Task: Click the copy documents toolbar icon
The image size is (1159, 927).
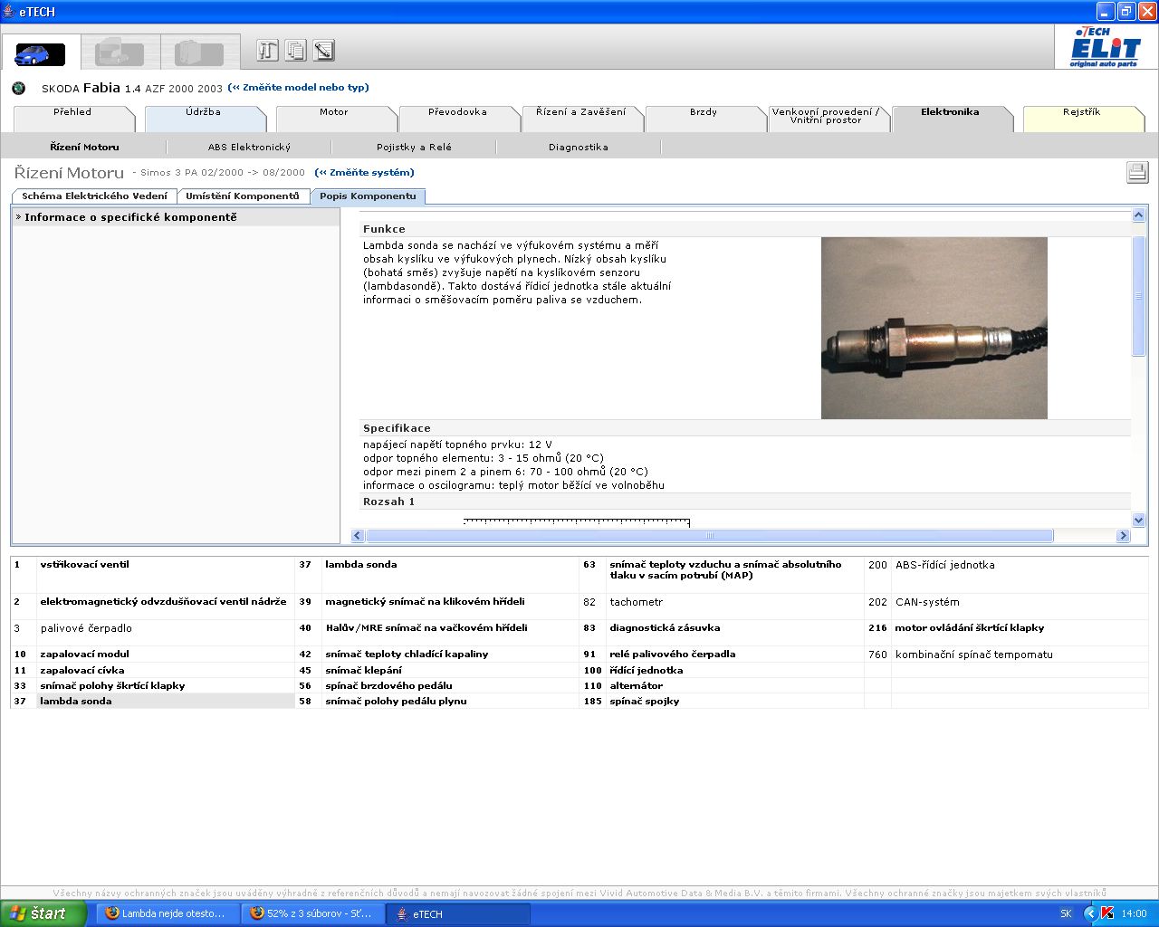Action: click(295, 50)
